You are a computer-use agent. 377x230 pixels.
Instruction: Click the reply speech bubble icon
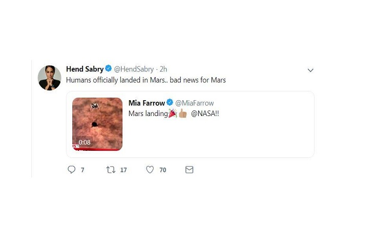coord(72,170)
